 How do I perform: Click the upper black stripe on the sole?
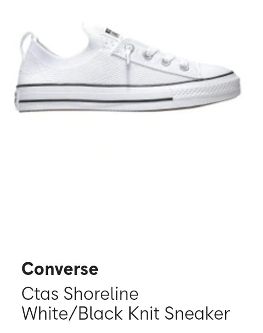pos(125,83)
